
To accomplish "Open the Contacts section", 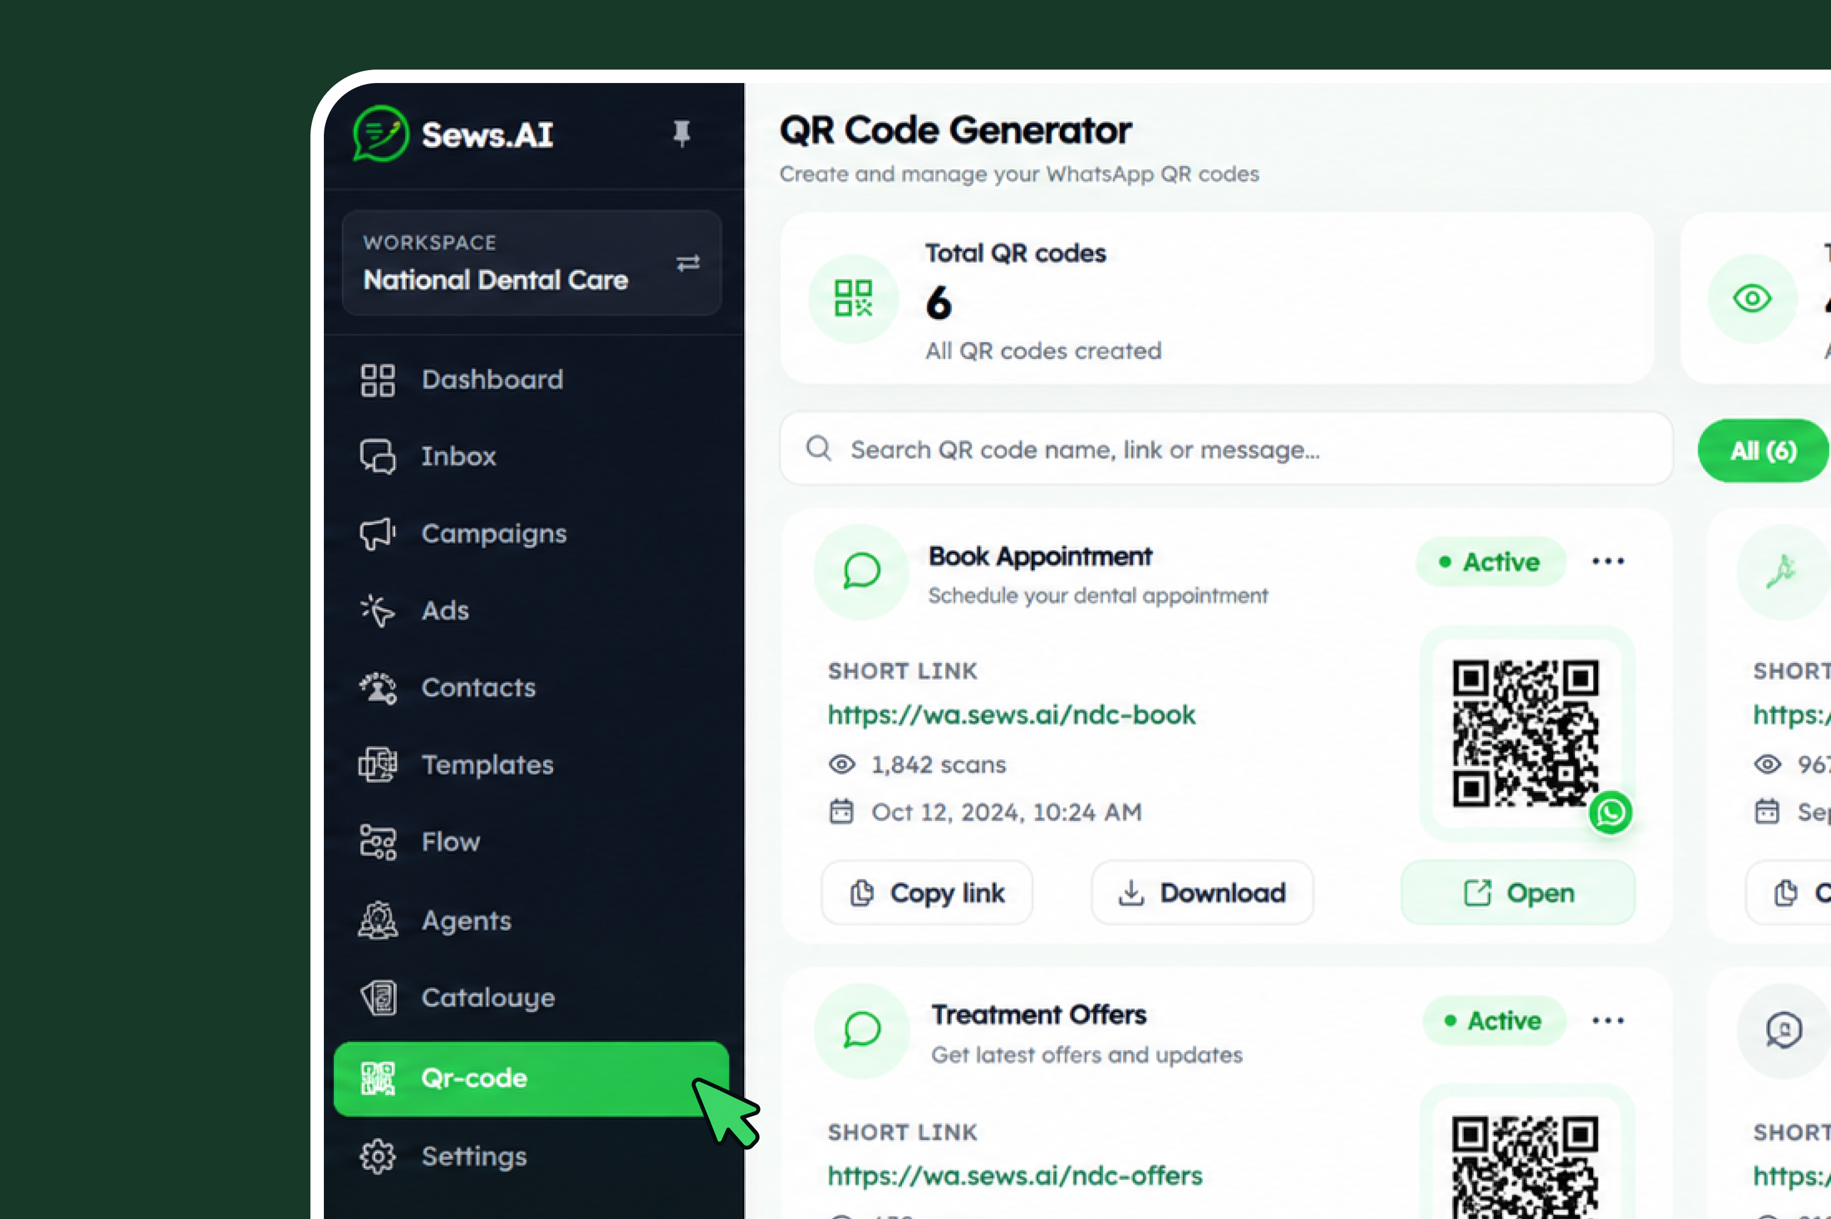I will pos(531,688).
